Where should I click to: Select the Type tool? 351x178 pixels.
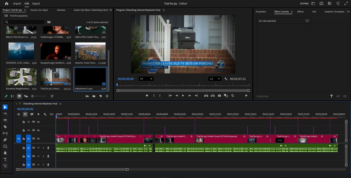click(x=5, y=159)
